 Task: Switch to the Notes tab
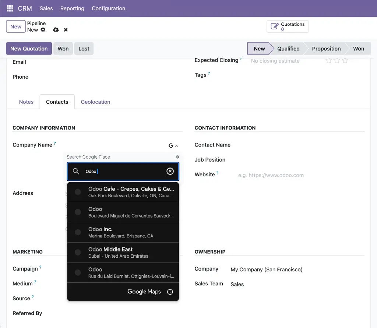[x=26, y=102]
